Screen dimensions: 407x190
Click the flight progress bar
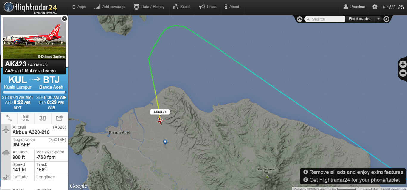[x=34, y=92]
